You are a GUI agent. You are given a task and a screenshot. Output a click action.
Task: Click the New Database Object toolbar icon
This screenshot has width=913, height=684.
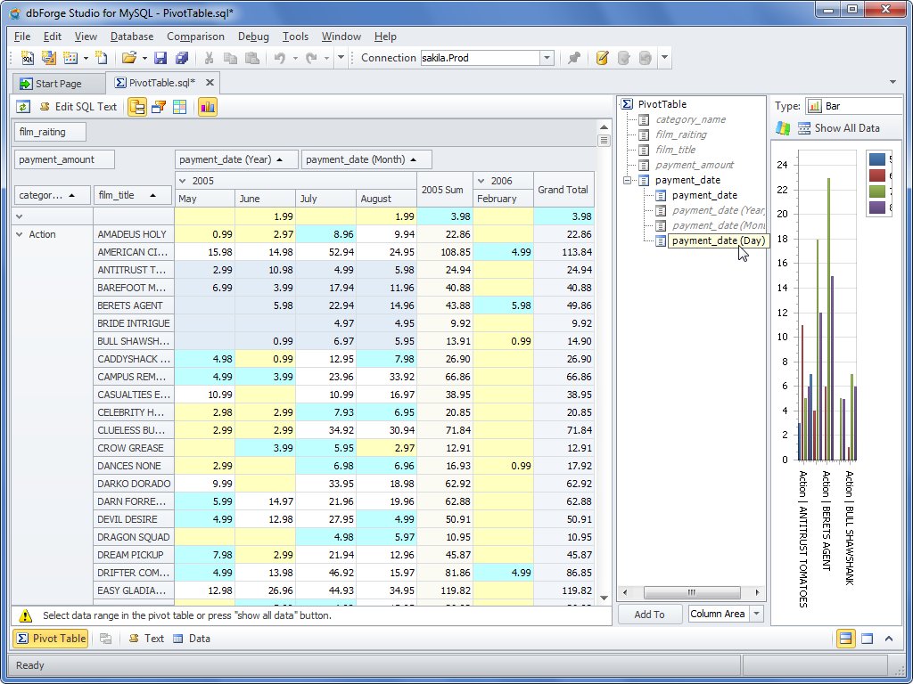coord(70,58)
